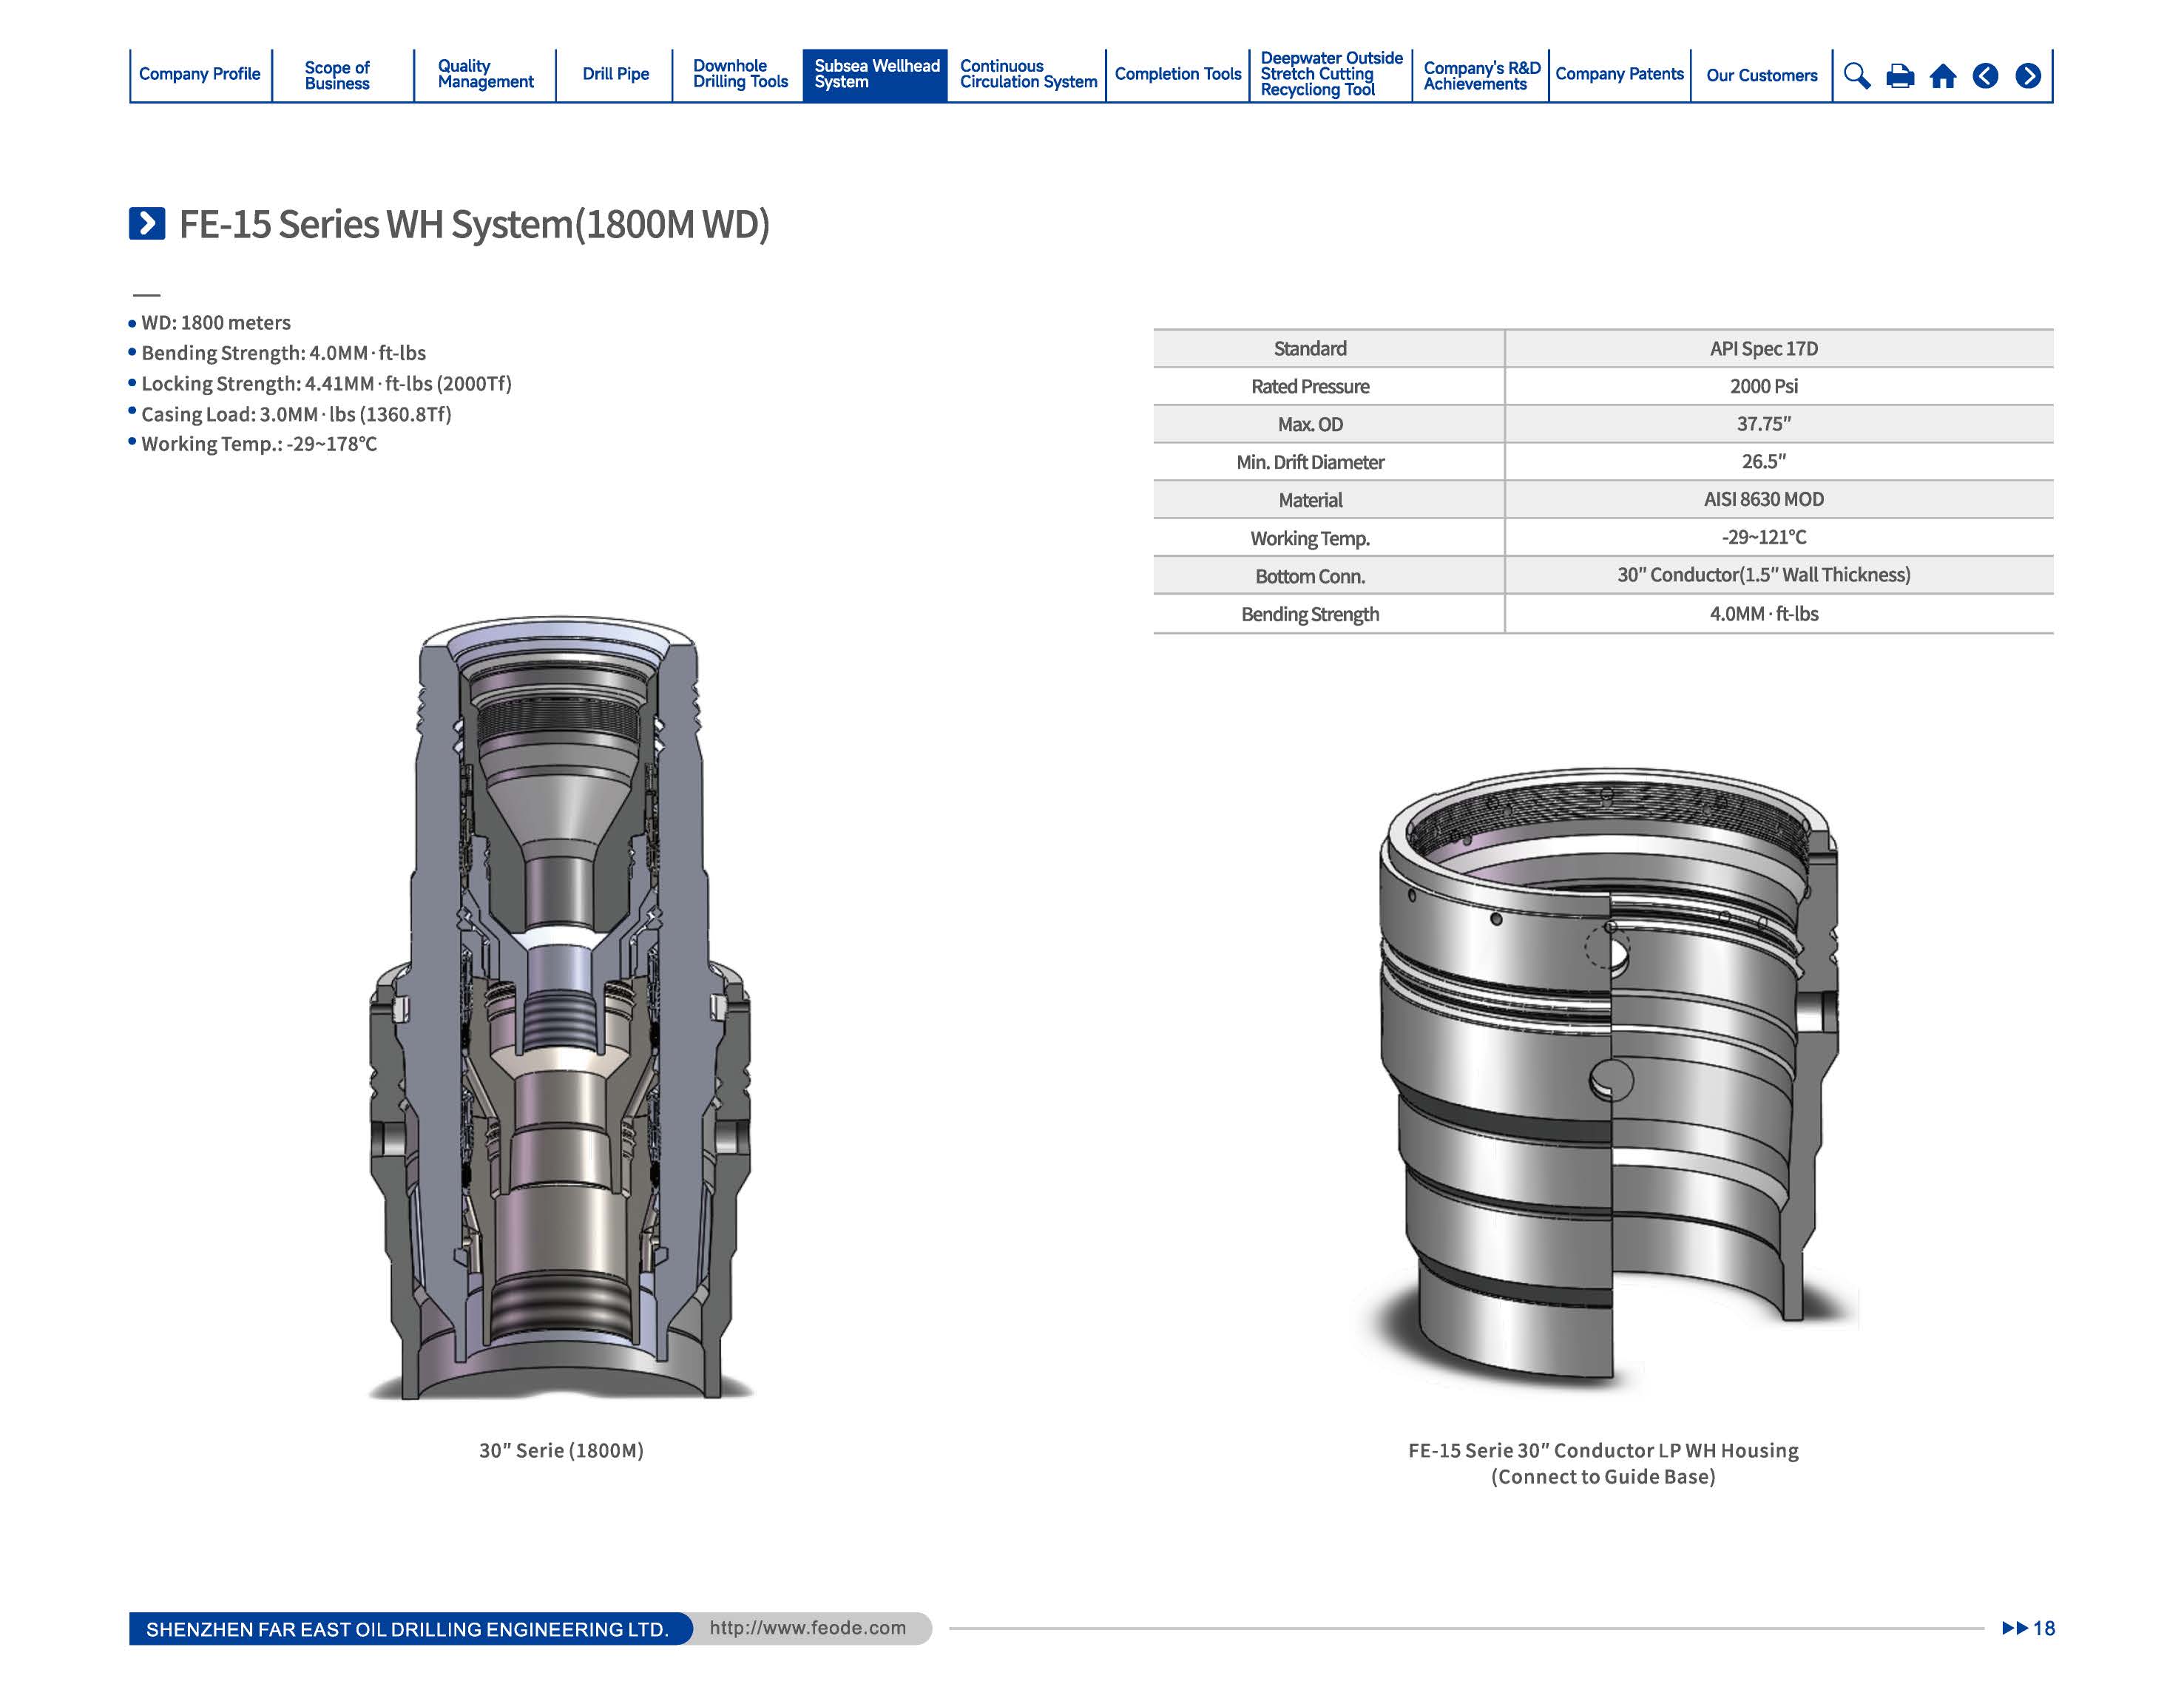Click the previous page arrow icon
2184x1704 pixels.
coord(1985,76)
